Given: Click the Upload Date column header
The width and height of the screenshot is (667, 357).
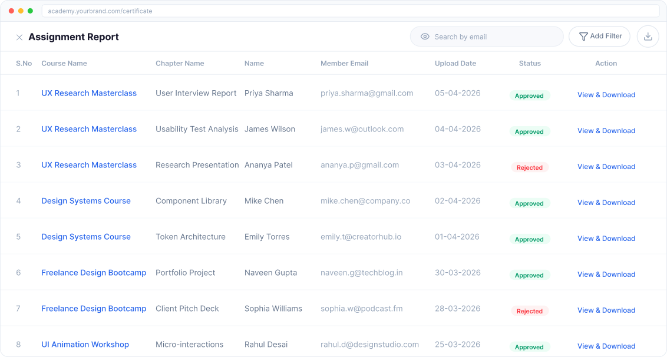Looking at the screenshot, I should tap(455, 64).
